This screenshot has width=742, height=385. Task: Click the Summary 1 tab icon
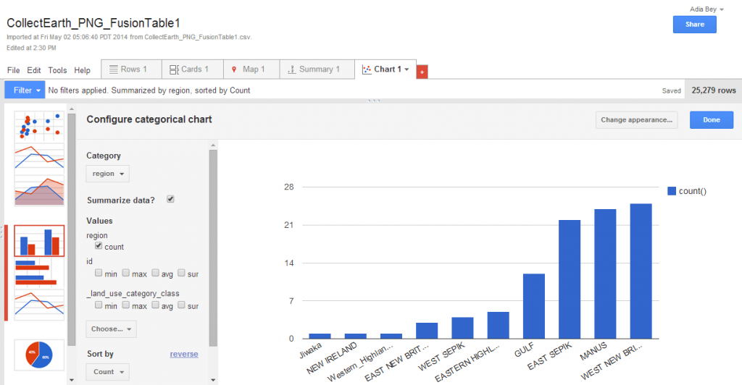tap(291, 69)
